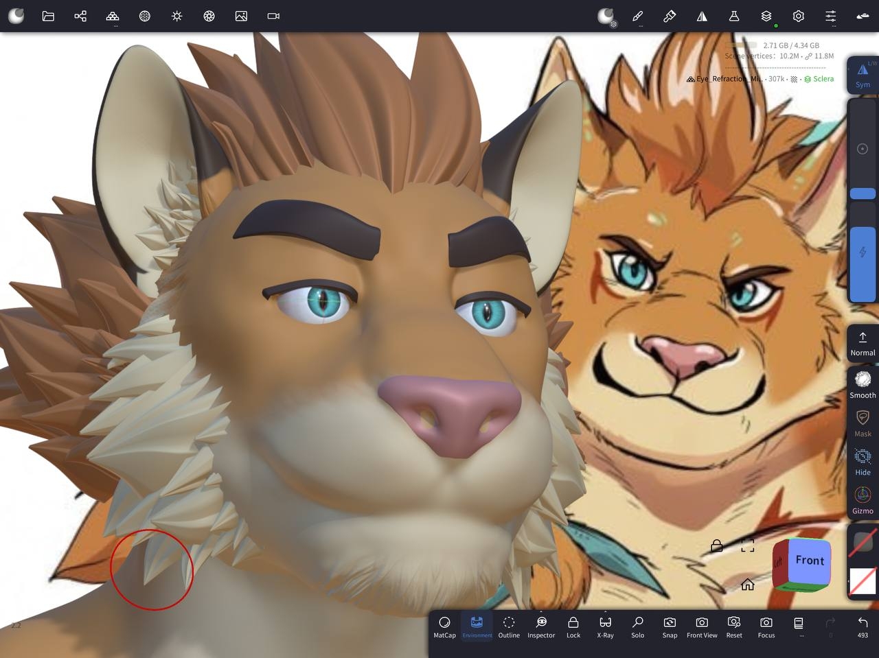The width and height of the screenshot is (879, 658).
Task: Open the Background image menu
Action: coord(241,16)
